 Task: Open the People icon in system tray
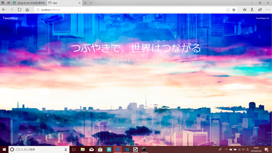click(220, 149)
